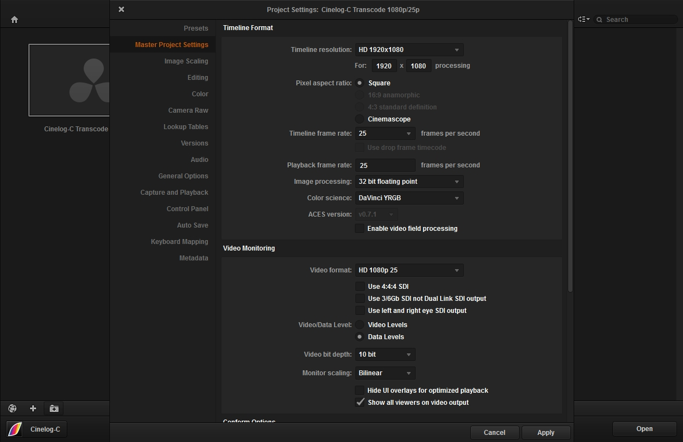Click the Apply button

pos(546,433)
